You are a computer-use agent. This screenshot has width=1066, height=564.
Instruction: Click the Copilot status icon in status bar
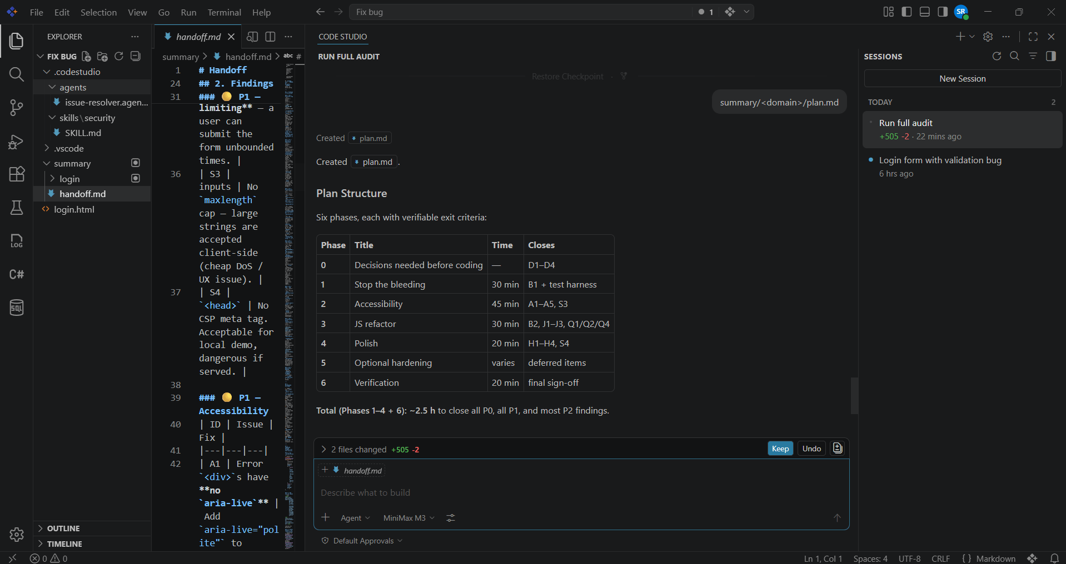[x=1032, y=558]
